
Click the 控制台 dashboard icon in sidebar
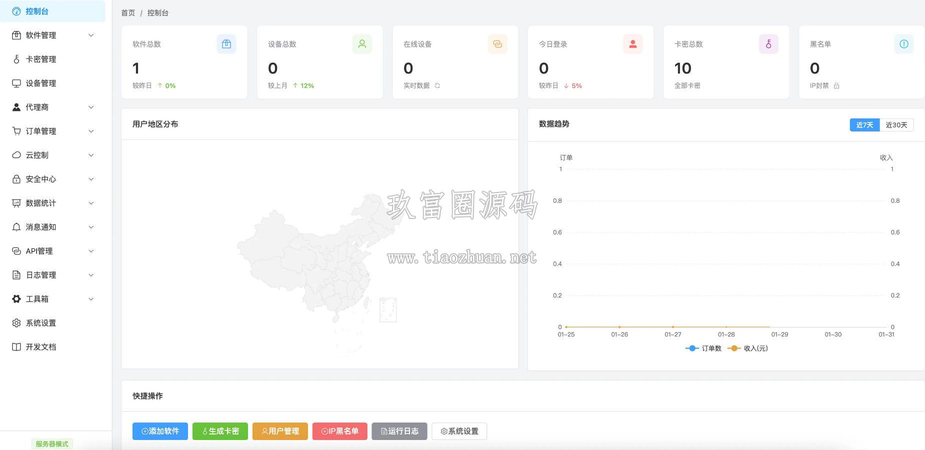(16, 11)
